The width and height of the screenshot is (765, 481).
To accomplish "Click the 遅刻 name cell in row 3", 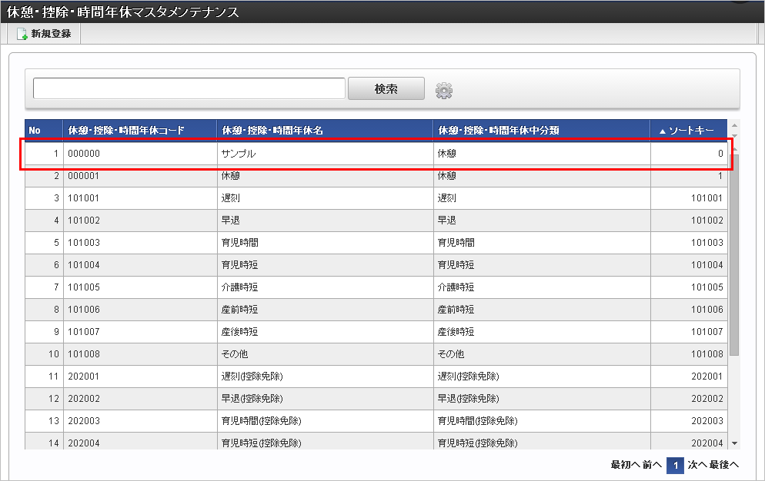I will click(325, 198).
